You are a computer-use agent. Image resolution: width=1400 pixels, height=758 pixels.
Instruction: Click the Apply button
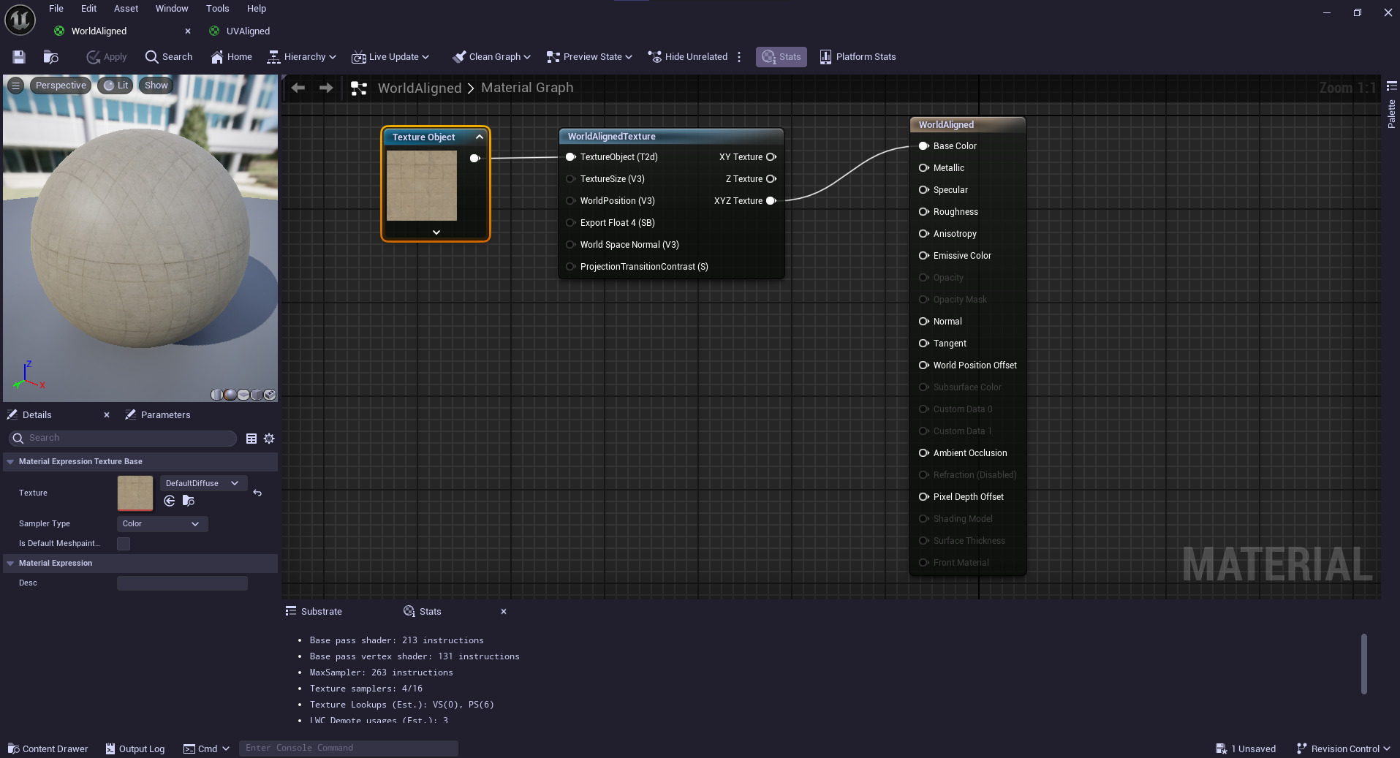[x=105, y=56]
